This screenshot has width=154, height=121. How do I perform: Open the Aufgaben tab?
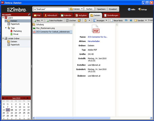(81, 15)
